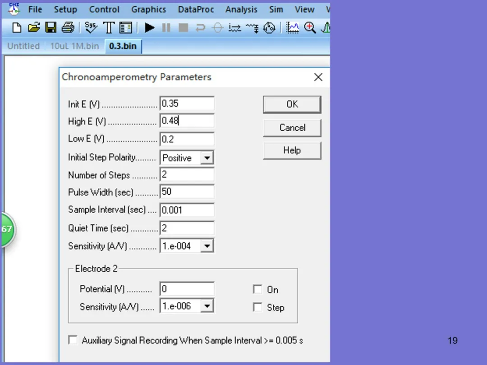Open System setup with the Sys icon
Screen dimensions: 487x365
coord(91,27)
